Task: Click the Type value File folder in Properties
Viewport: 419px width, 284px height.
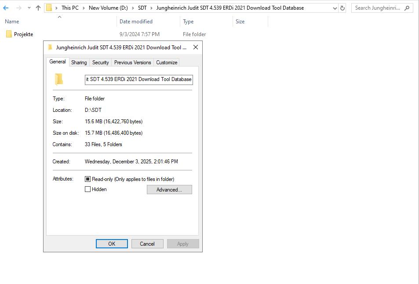Action: coord(95,99)
